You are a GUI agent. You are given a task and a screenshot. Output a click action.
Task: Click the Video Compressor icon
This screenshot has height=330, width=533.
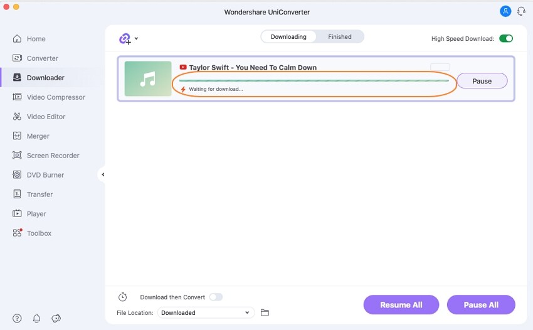tap(17, 97)
